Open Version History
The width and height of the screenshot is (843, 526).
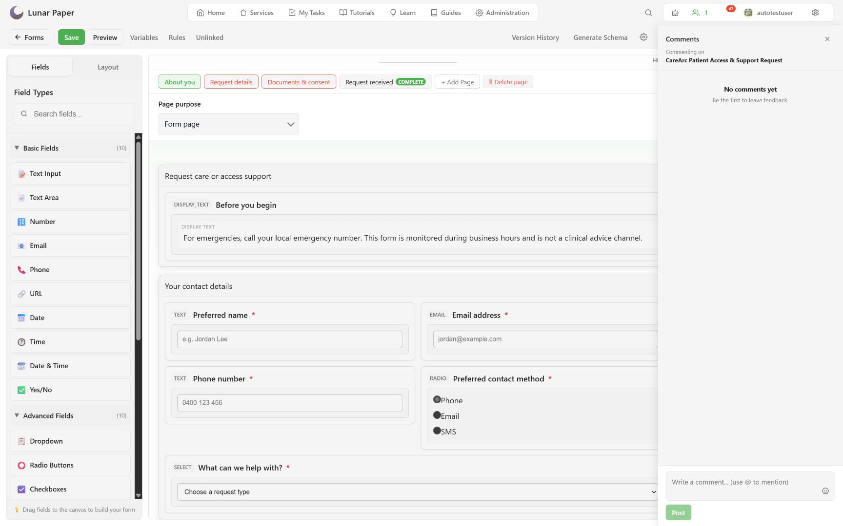535,37
